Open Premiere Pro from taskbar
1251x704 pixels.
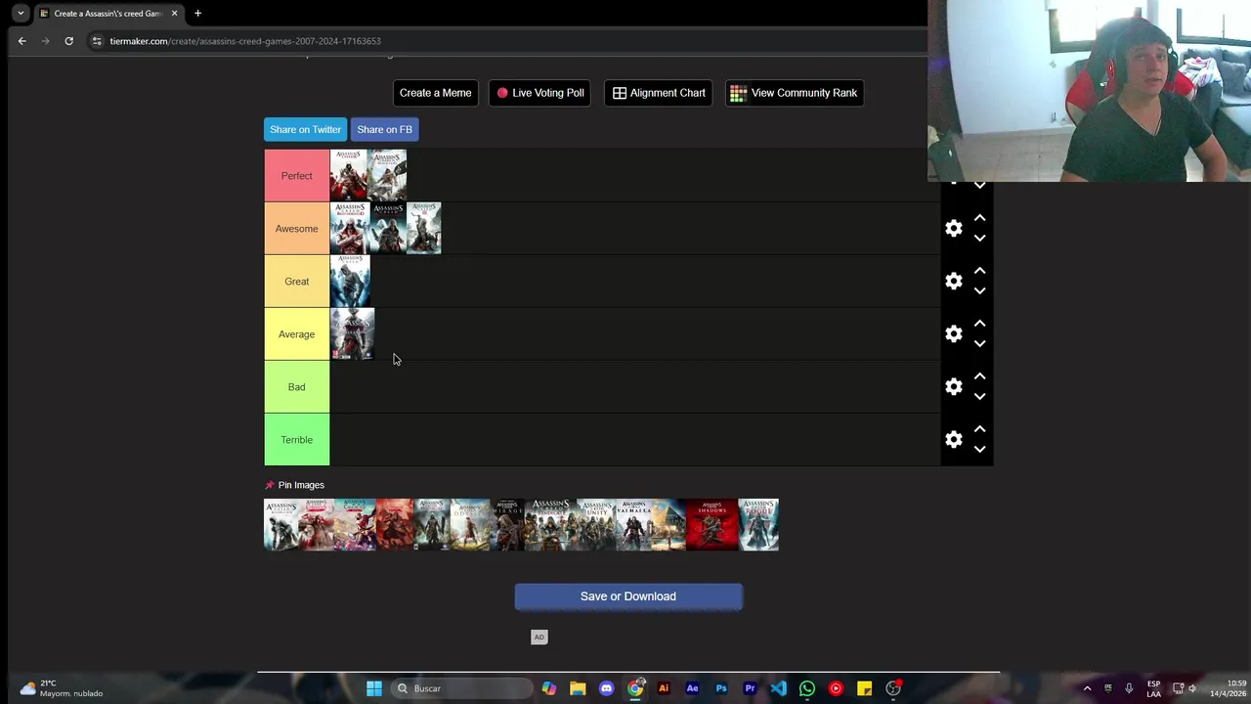(750, 688)
